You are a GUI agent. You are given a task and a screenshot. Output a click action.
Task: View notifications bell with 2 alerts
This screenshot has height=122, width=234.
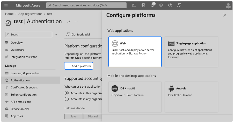(x=152, y=5)
